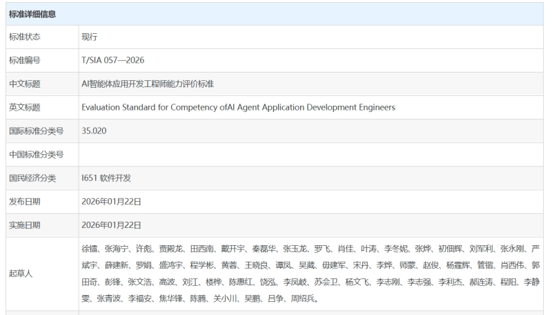552x315 pixels.
Task: Click the 标准状态 row label
Action: pos(24,37)
